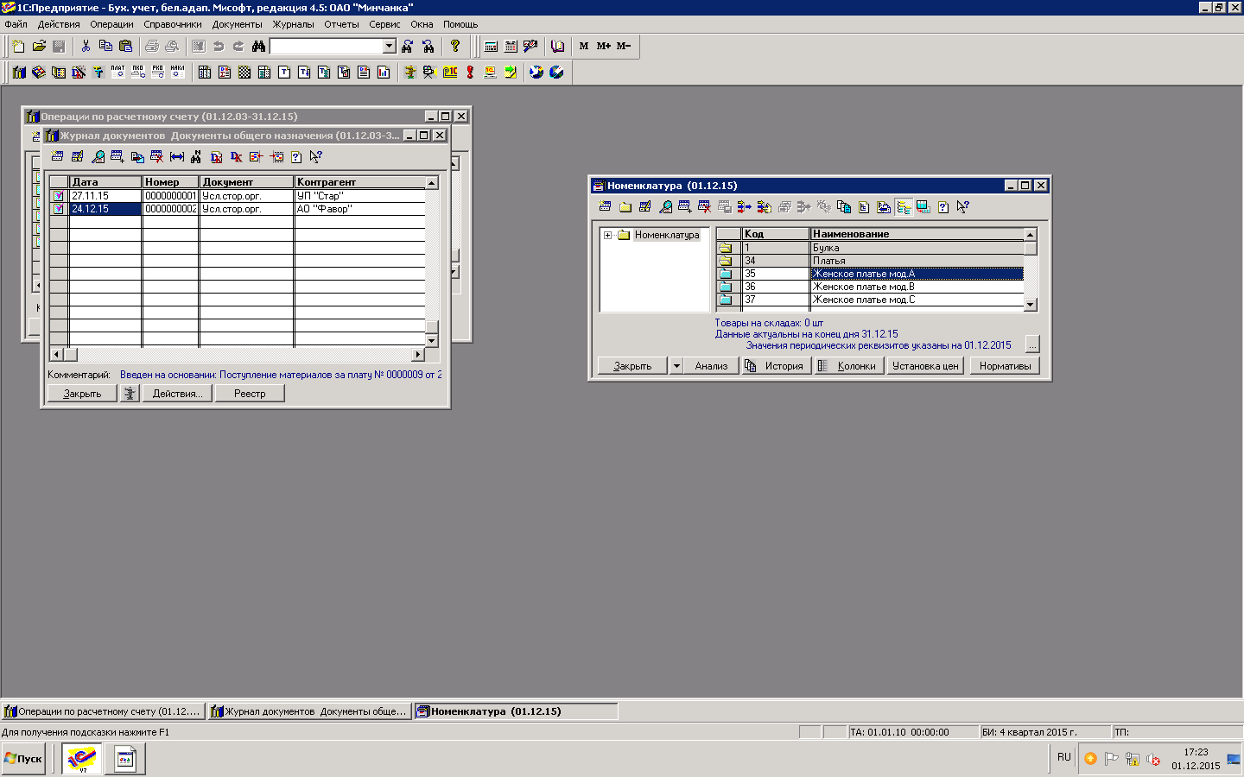Click Закрыть button in Номенклатура window

[632, 366]
